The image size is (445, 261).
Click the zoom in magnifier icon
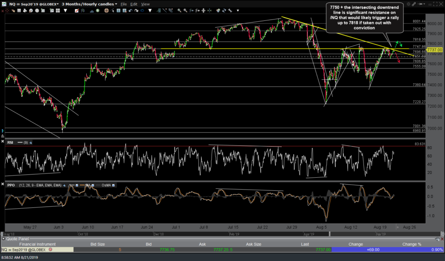(x=179, y=11)
